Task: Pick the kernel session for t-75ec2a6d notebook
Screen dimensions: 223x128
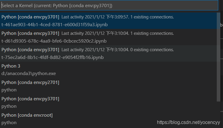Action: pos(109,54)
